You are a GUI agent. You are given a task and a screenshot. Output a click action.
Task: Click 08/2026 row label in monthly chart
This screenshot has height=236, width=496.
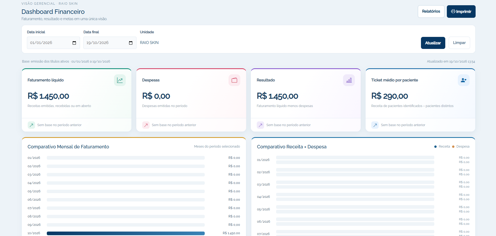pyautogui.click(x=34, y=216)
